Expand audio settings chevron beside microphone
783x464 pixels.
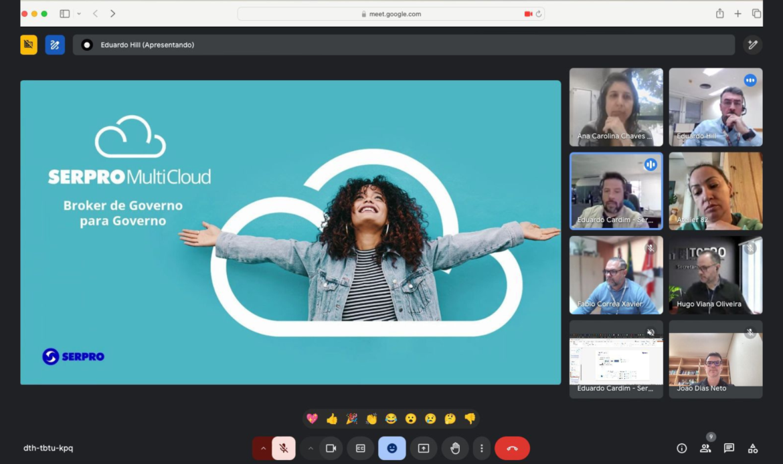point(262,448)
